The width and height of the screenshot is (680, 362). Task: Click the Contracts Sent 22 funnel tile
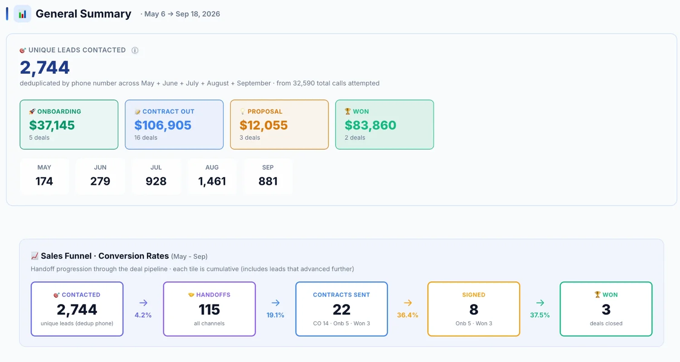click(342, 309)
